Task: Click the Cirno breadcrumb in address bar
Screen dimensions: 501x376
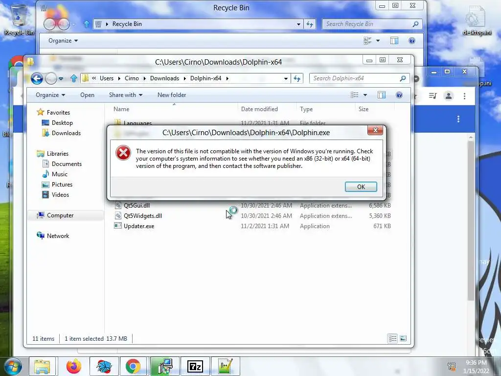Action: [132, 78]
